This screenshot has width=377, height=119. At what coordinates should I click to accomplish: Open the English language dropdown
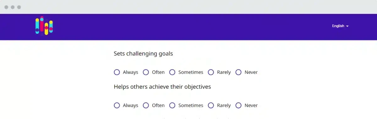[x=340, y=26]
